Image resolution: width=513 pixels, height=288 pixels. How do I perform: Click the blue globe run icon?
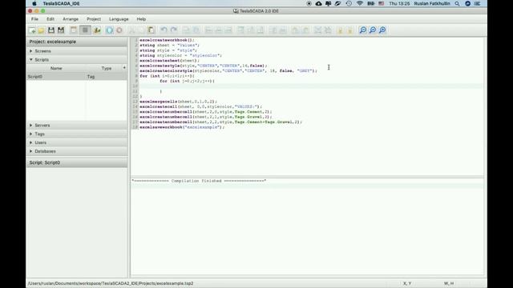(x=109, y=30)
